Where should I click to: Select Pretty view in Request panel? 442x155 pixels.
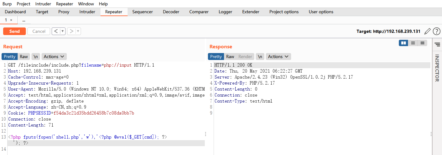pos(10,57)
